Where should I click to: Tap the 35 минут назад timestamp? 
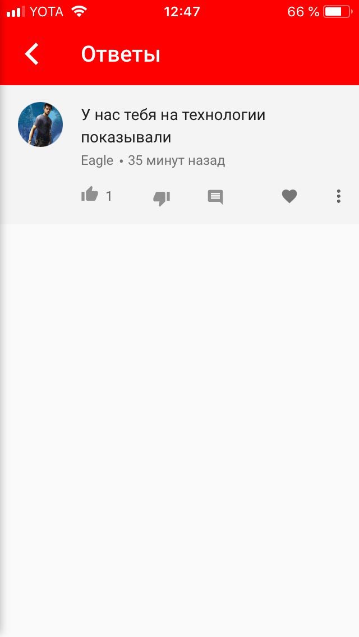(x=177, y=160)
